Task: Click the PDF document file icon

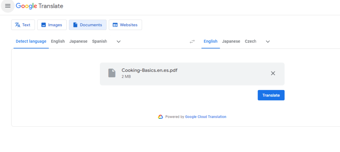Action: tap(112, 73)
